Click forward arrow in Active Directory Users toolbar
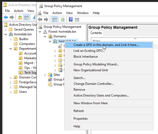 click(x=12, y=17)
